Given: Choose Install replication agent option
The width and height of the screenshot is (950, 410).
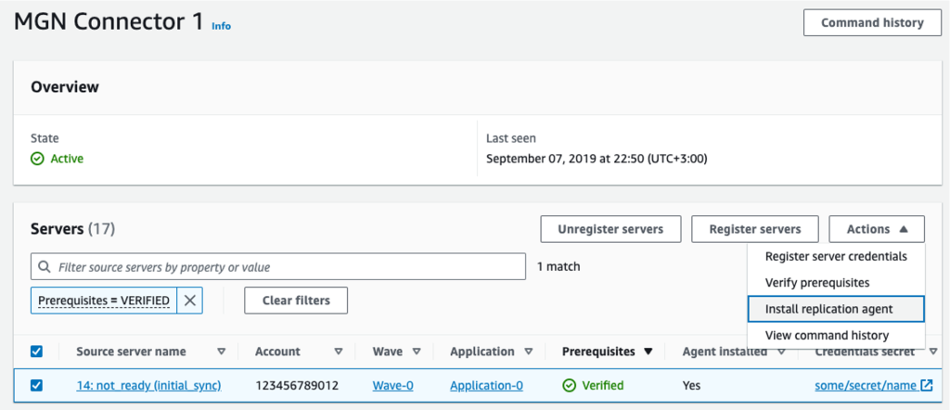Looking at the screenshot, I should coord(836,309).
